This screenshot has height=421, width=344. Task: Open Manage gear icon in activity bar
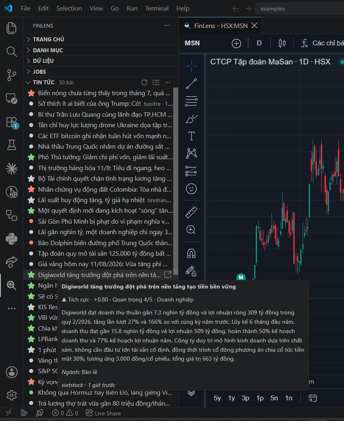11,395
